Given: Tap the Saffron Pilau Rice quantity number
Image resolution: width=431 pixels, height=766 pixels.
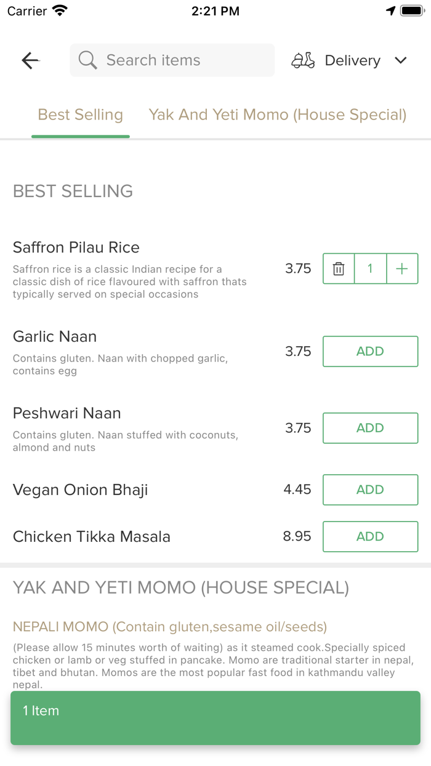Looking at the screenshot, I should pyautogui.click(x=370, y=268).
